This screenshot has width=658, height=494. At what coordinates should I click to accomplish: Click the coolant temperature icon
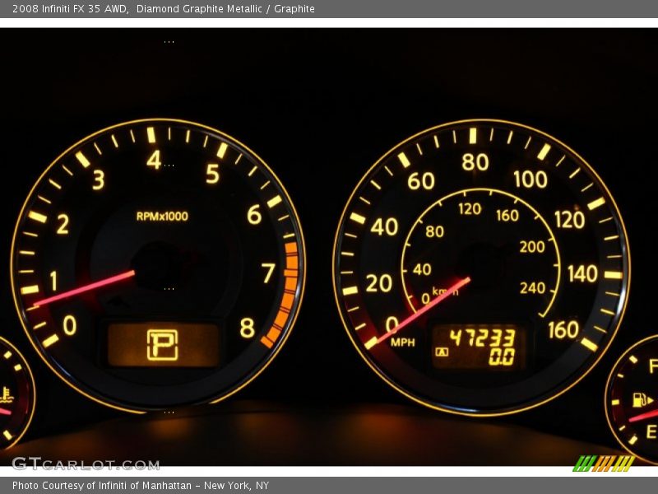(x=7, y=394)
